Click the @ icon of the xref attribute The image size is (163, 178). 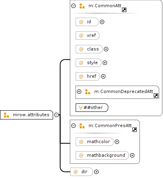pyautogui.click(x=81, y=36)
